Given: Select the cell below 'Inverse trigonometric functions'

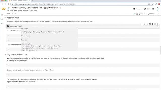Looking at the screenshot, I should click(83, 87).
